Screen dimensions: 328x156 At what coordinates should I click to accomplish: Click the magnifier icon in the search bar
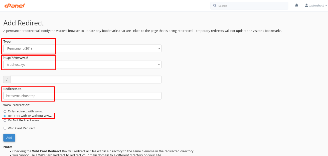pyautogui.click(x=215, y=5)
